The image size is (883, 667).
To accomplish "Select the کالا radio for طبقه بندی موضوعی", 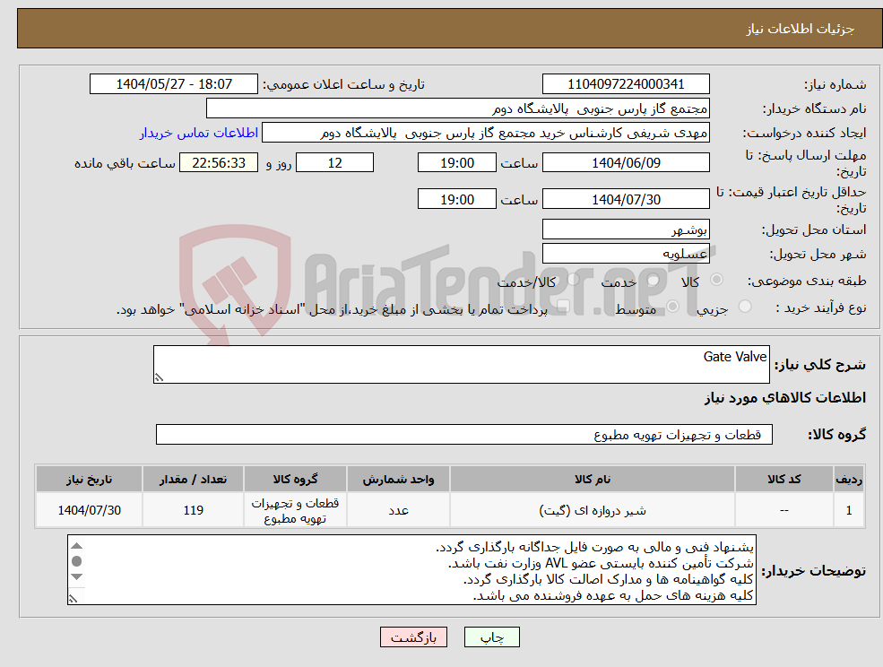I will [717, 279].
